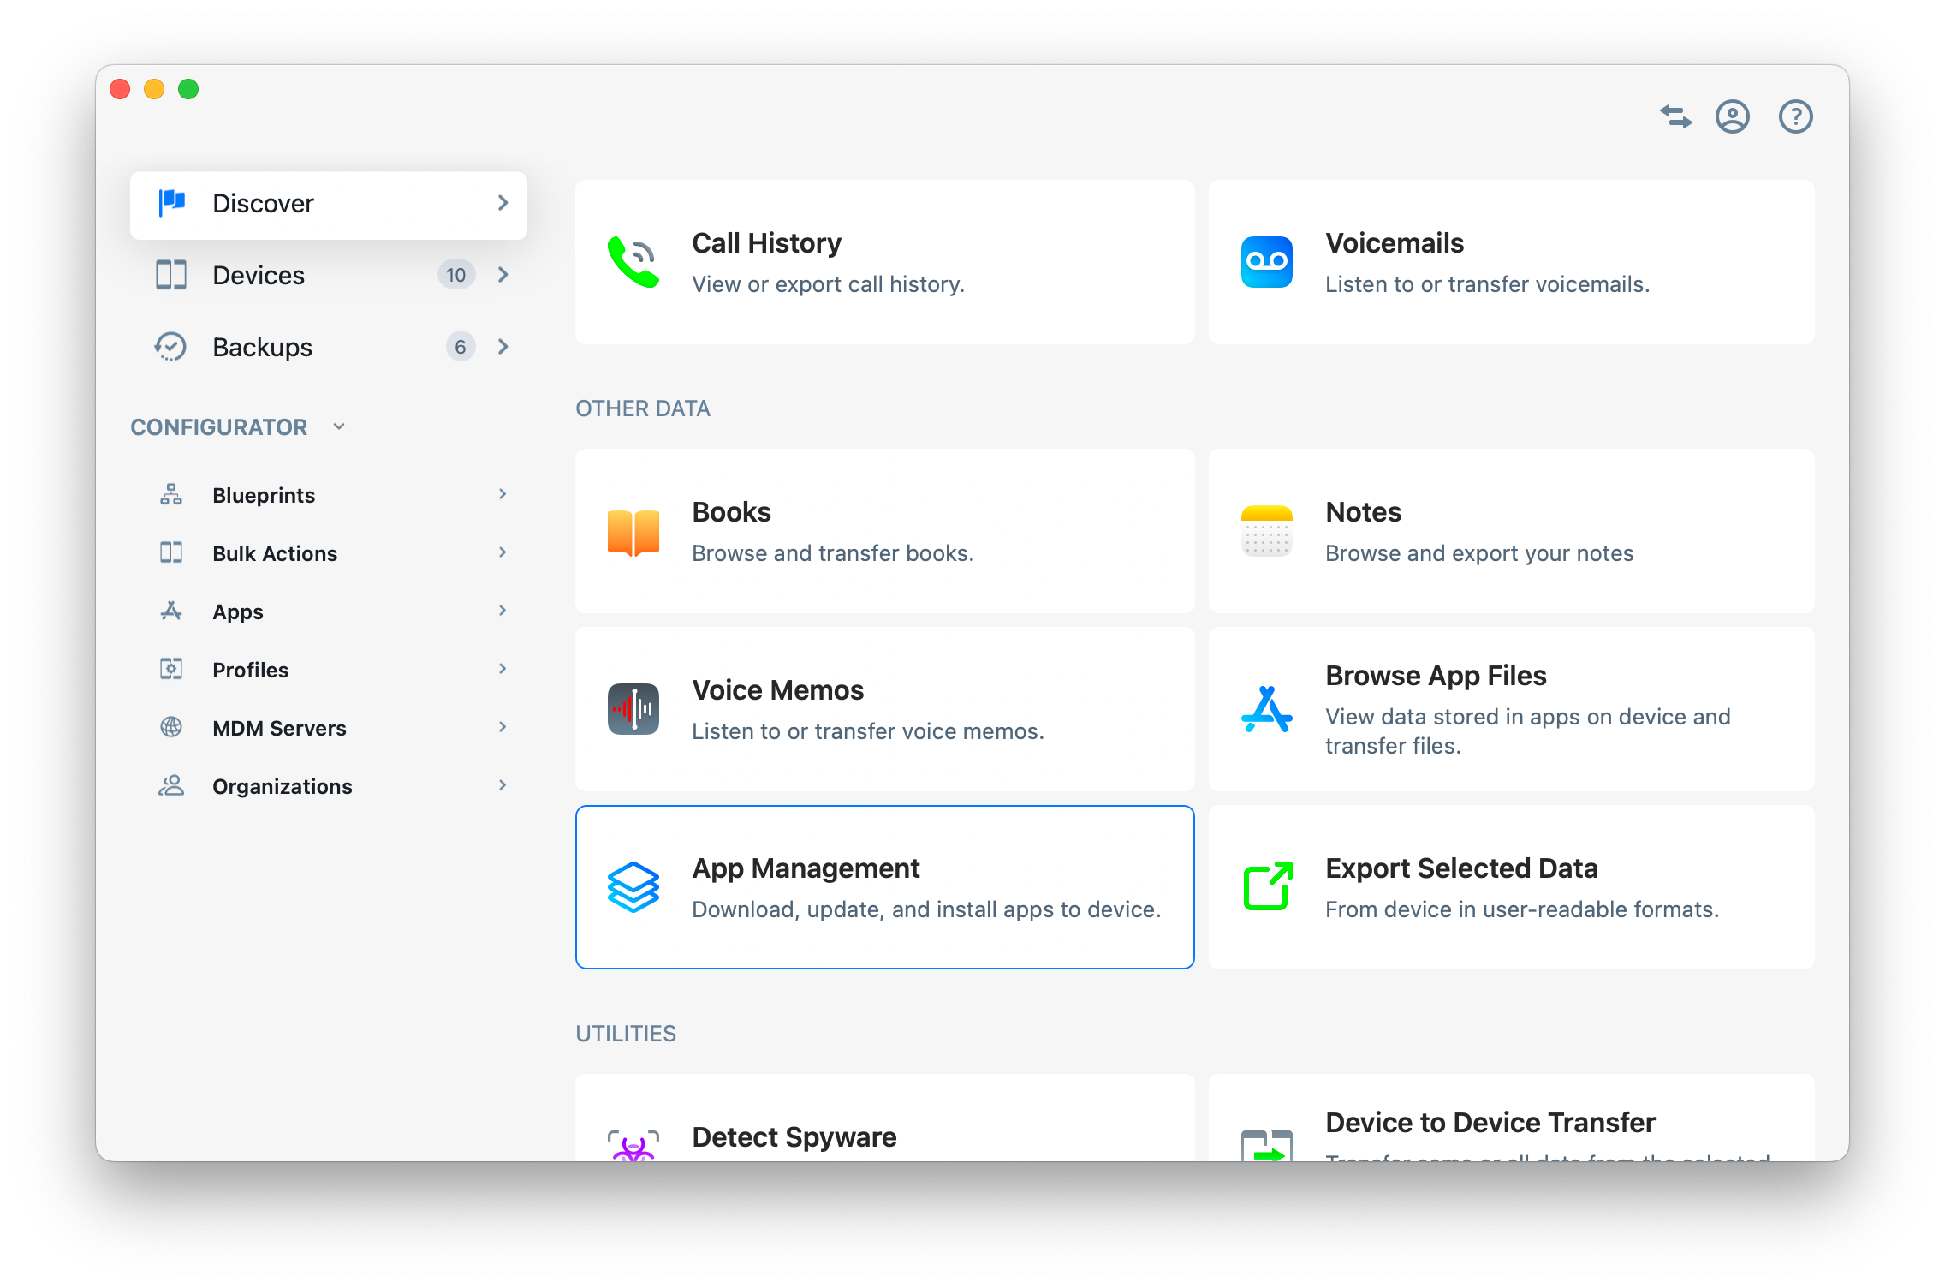
Task: Click the Apps label in sidebar
Action: (237, 611)
